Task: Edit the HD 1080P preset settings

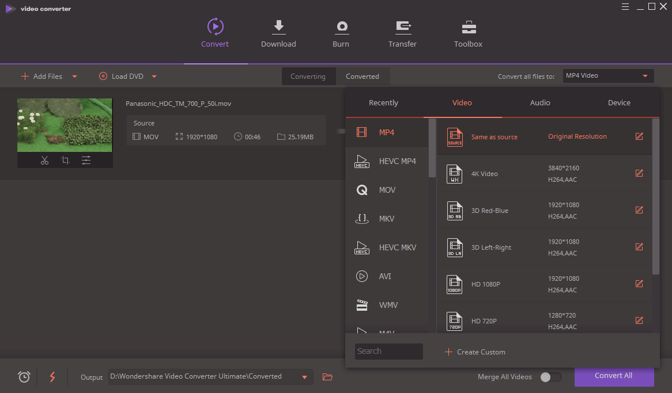Action: (x=639, y=284)
